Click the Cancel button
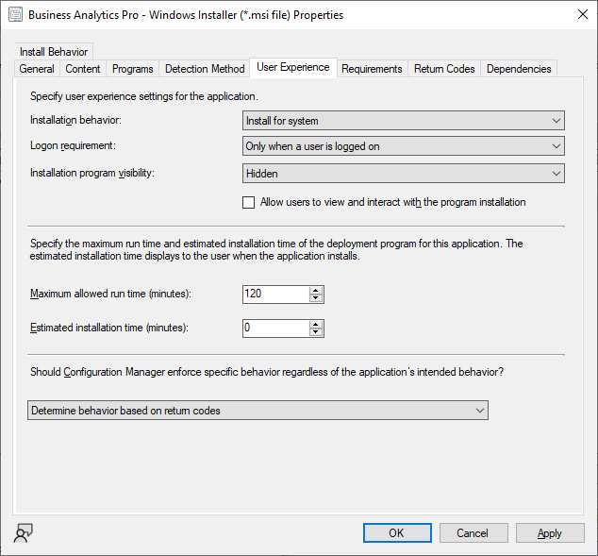Screen dimensions: 598x556 click(x=473, y=532)
